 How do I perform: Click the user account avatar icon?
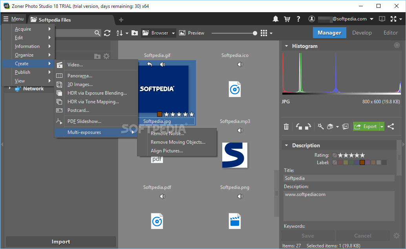tap(311, 19)
